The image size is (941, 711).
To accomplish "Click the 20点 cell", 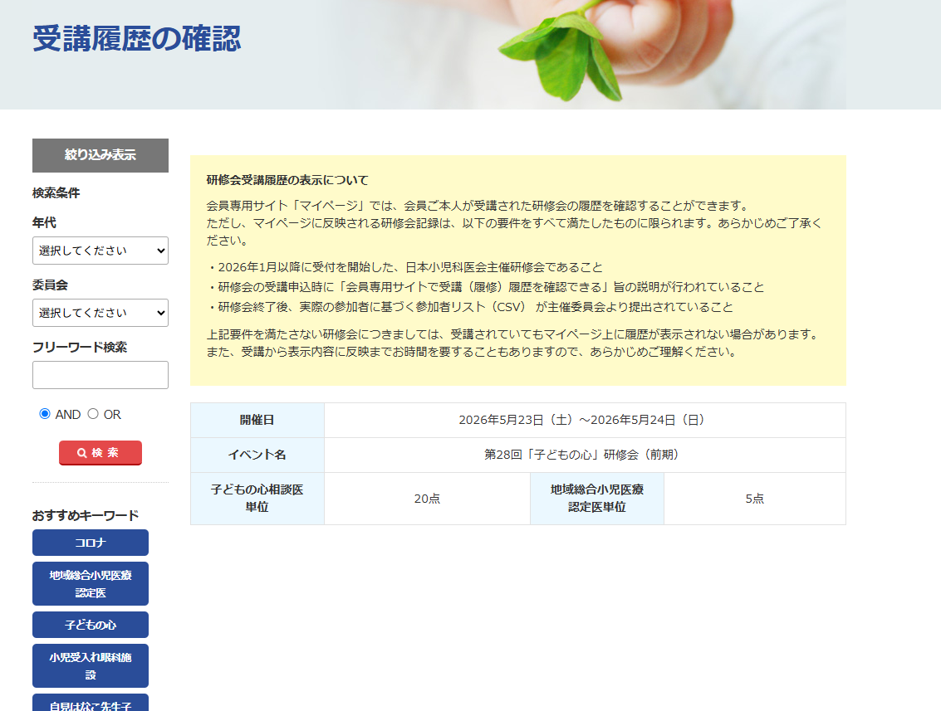I will point(427,499).
